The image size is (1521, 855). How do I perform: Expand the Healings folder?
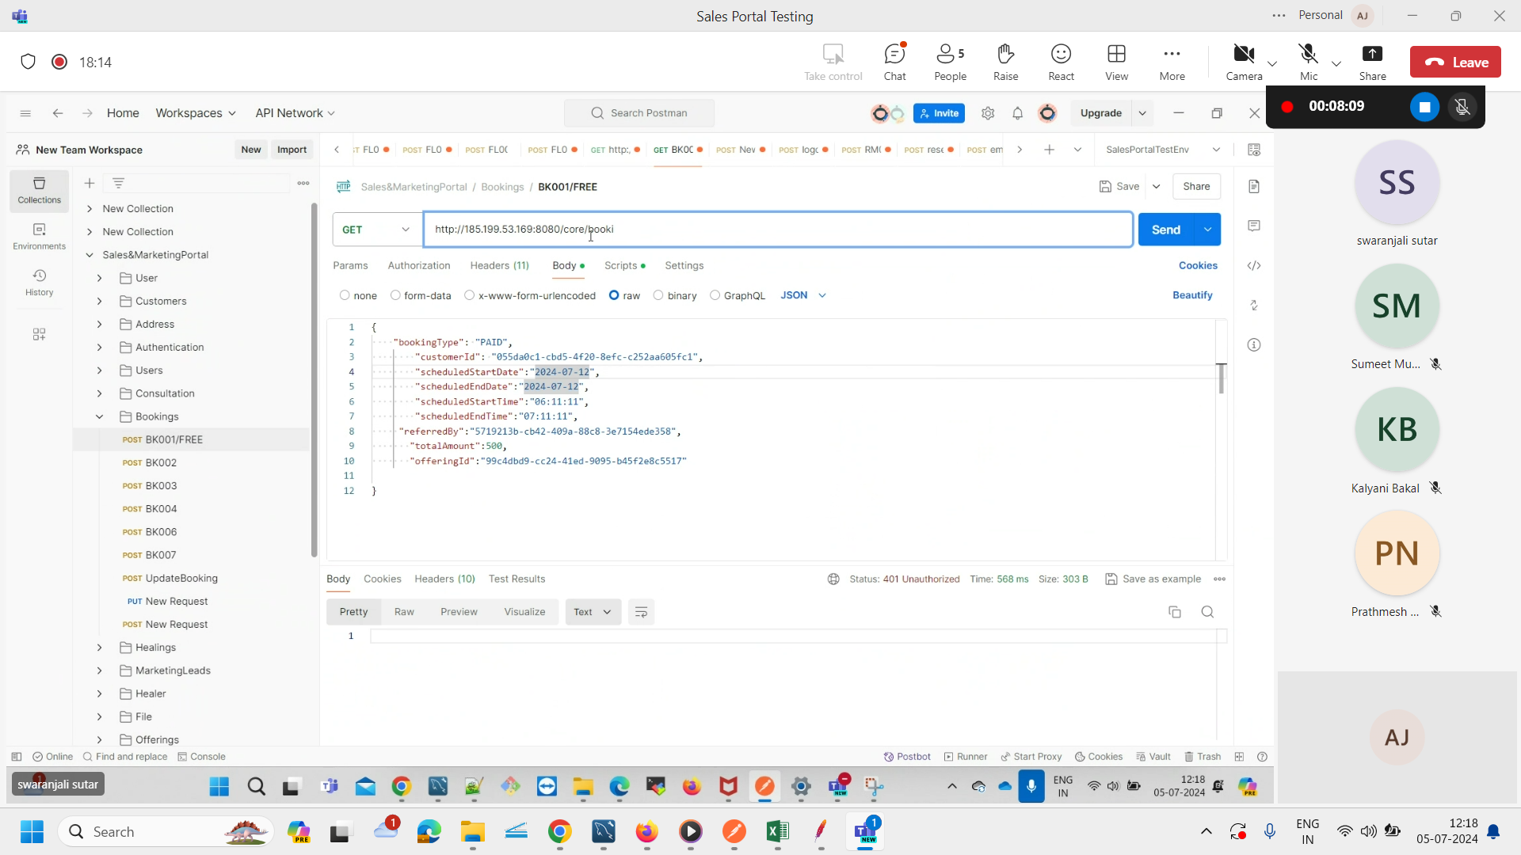pyautogui.click(x=100, y=648)
